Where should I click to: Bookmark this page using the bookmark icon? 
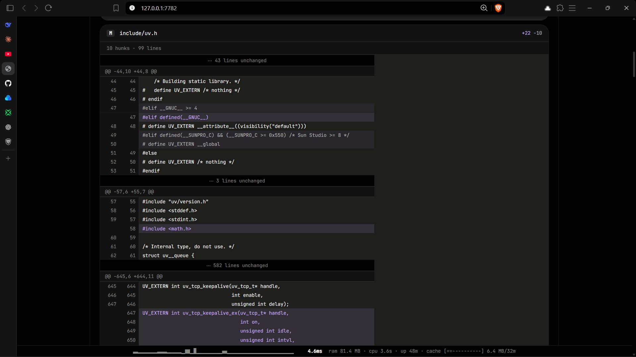coord(116,8)
